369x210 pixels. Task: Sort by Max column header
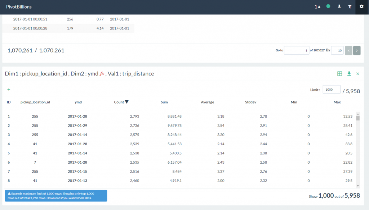pos(337,102)
